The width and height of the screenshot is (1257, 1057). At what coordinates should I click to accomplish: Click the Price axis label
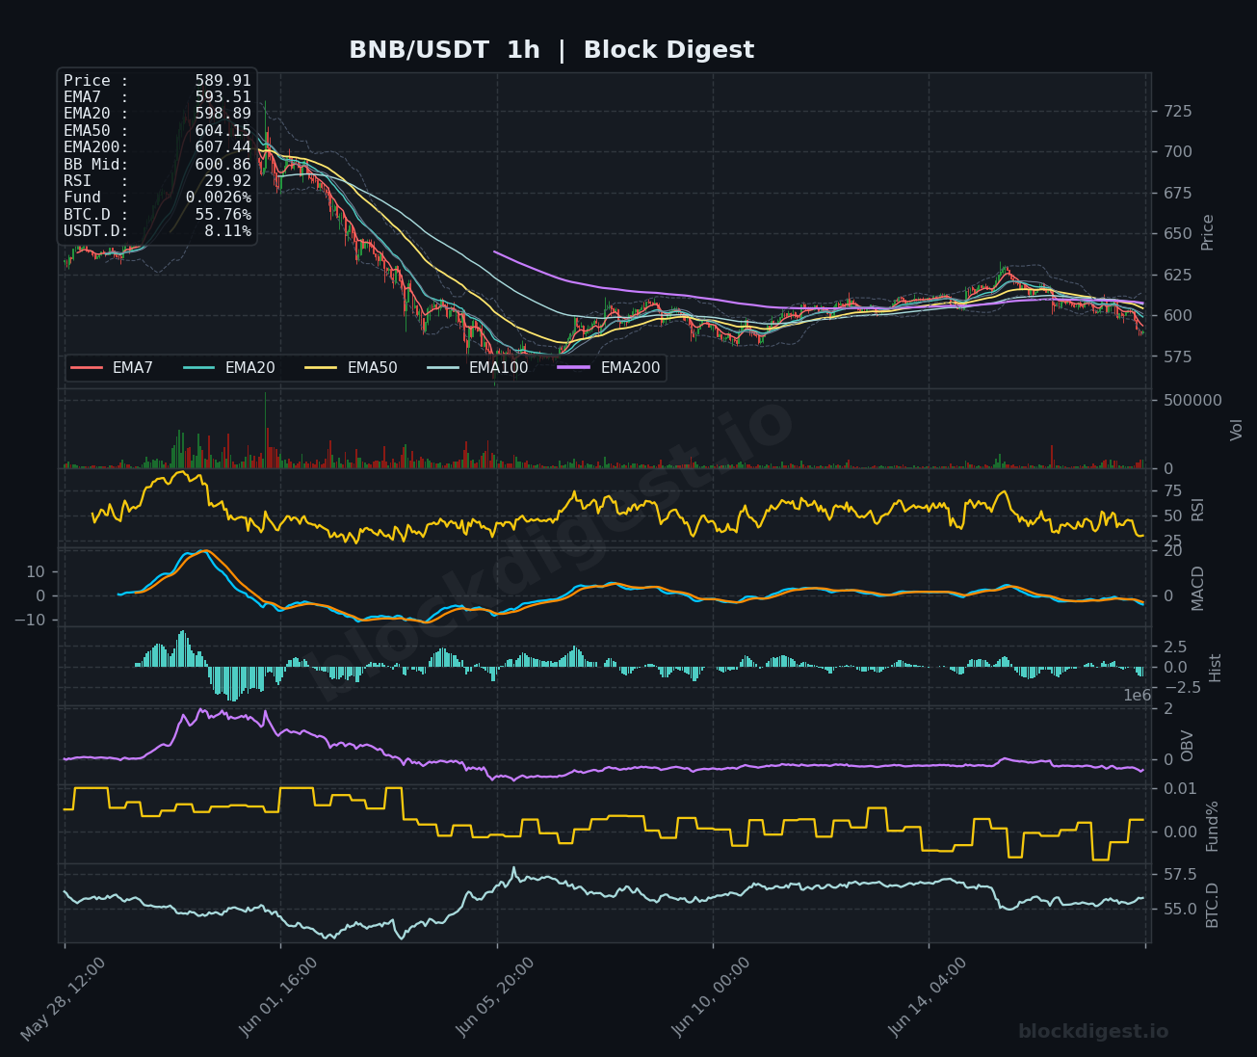tap(1208, 232)
